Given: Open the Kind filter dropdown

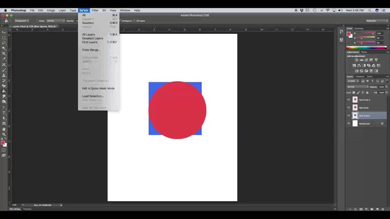Looking at the screenshot, I should (x=353, y=81).
